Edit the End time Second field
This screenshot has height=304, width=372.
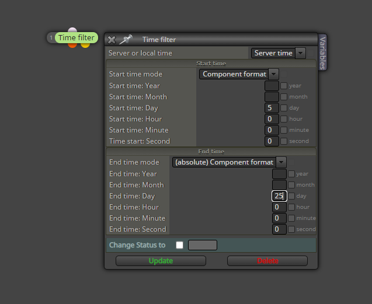click(279, 229)
